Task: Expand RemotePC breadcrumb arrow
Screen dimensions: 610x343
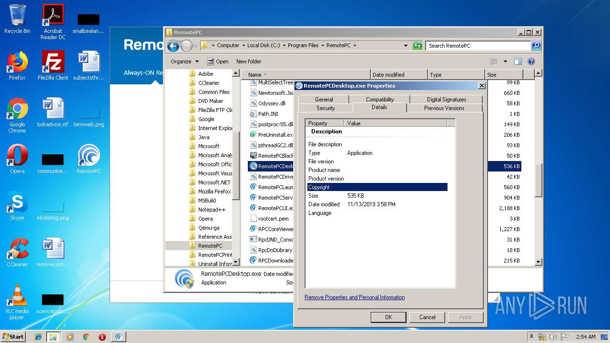Action: click(x=355, y=46)
